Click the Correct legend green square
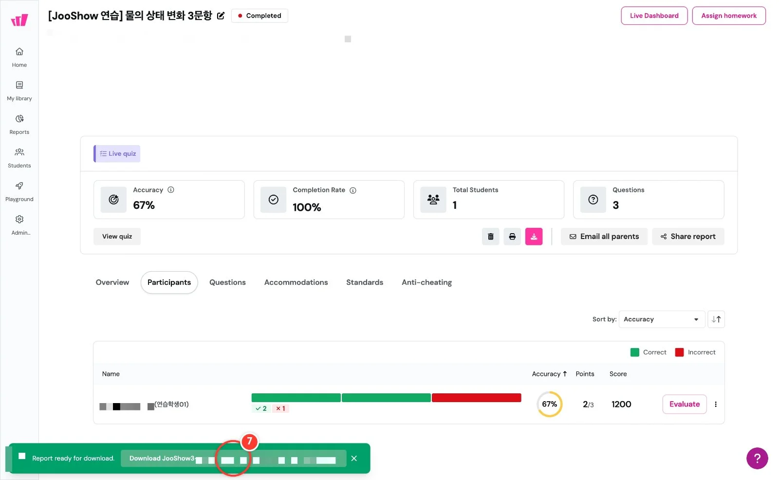Image resolution: width=779 pixels, height=480 pixels. tap(634, 352)
